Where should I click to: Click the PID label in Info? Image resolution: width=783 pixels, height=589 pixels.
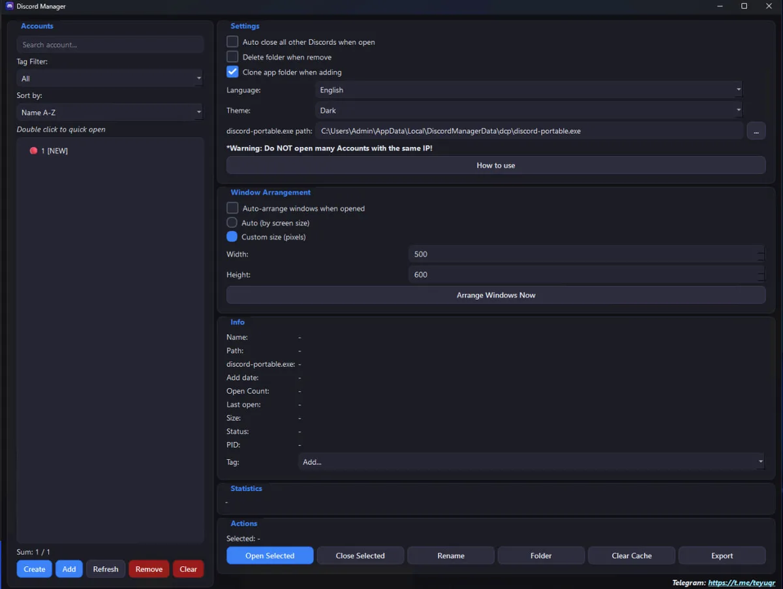(x=234, y=445)
